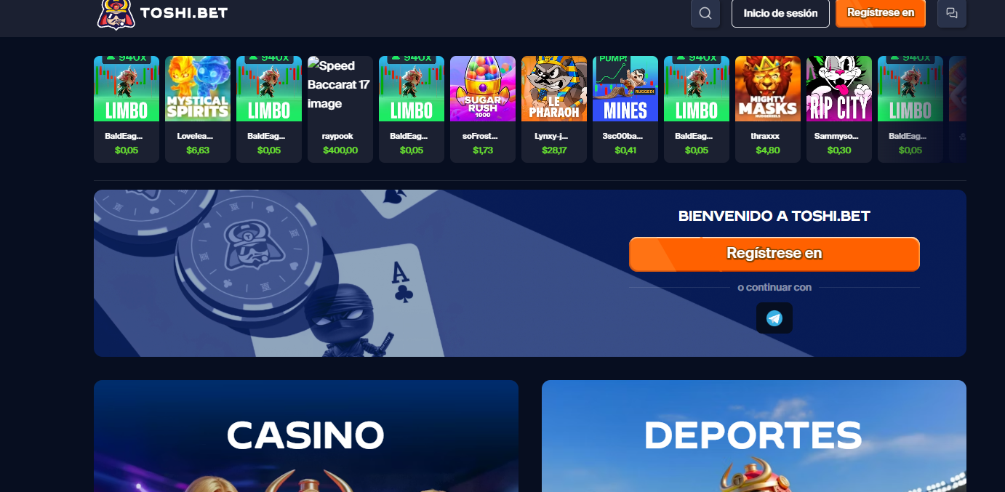The image size is (1005, 492).
Task: Click the search magnifier icon in header
Action: coord(705,13)
